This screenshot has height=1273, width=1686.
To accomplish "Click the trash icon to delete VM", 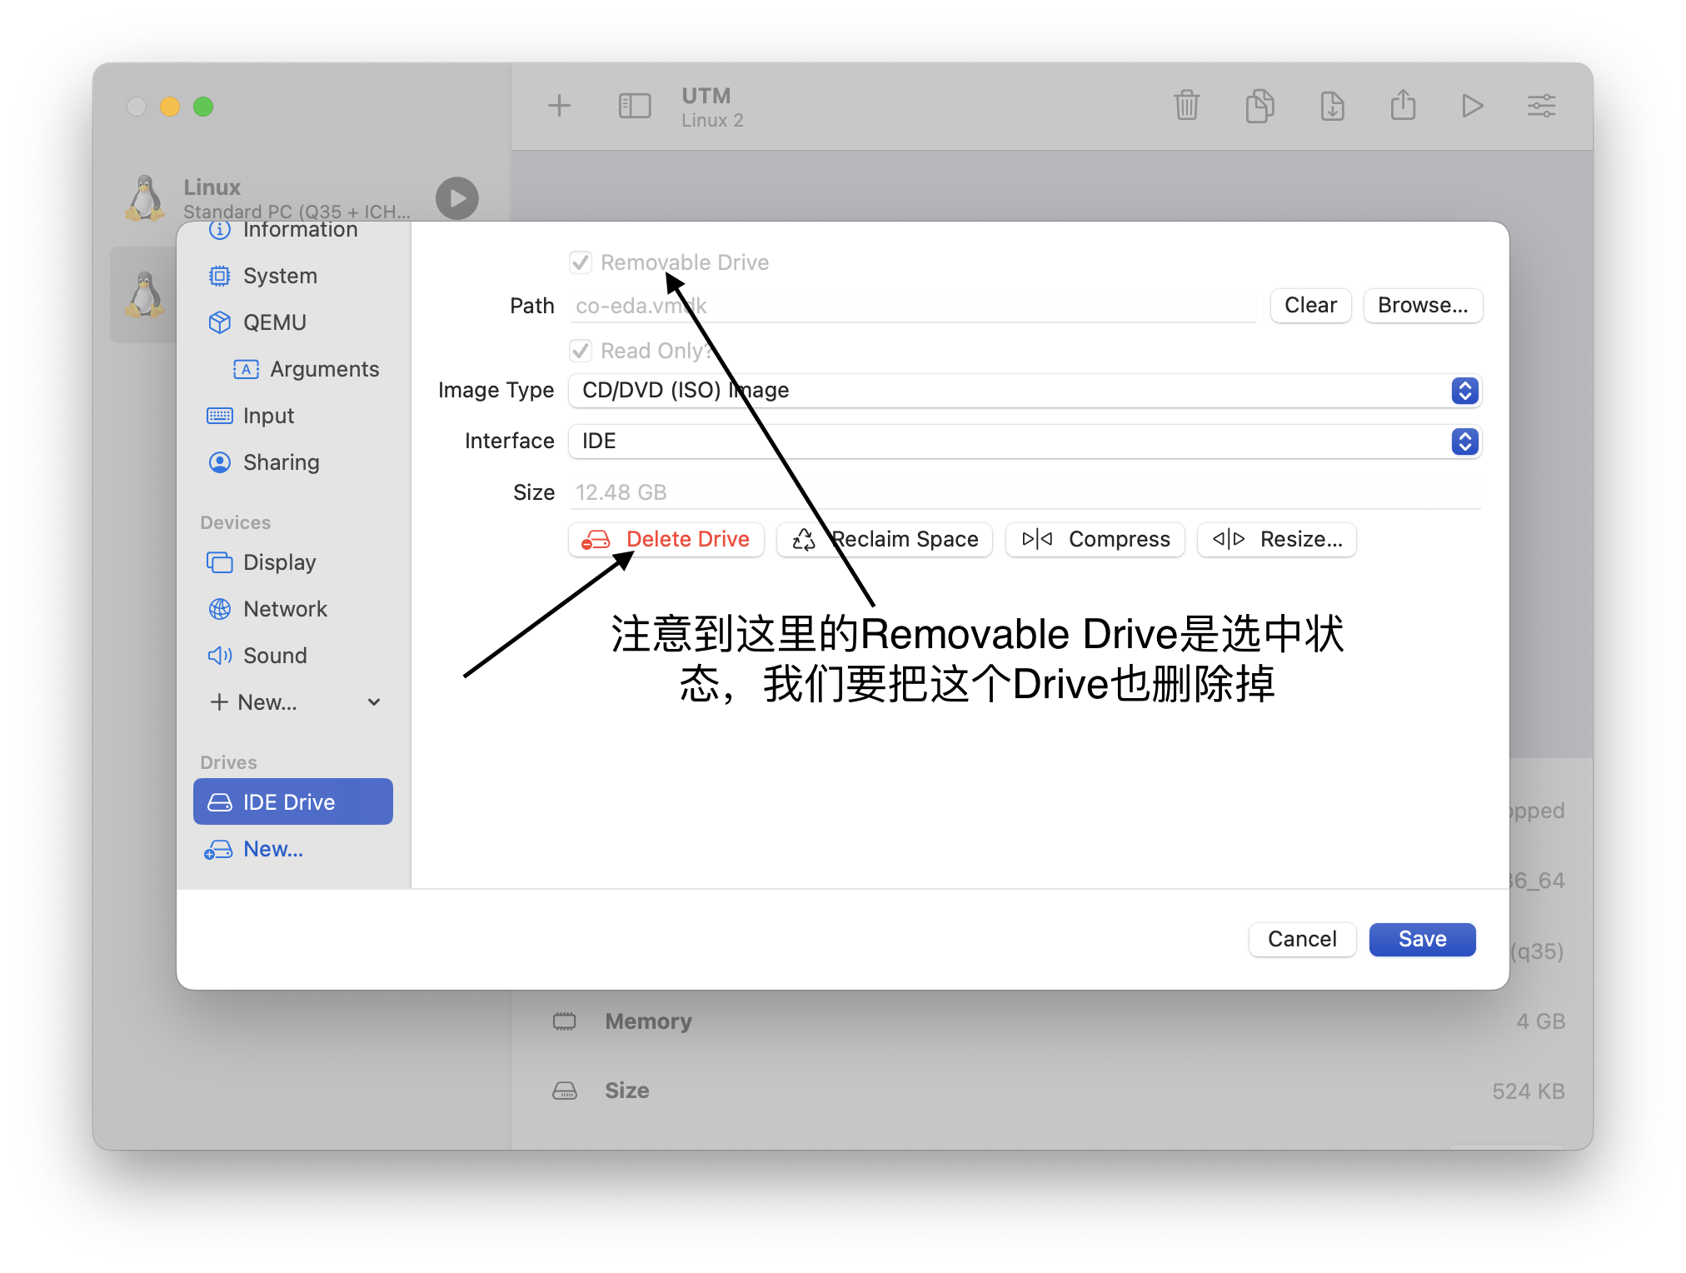I will coord(1186,106).
